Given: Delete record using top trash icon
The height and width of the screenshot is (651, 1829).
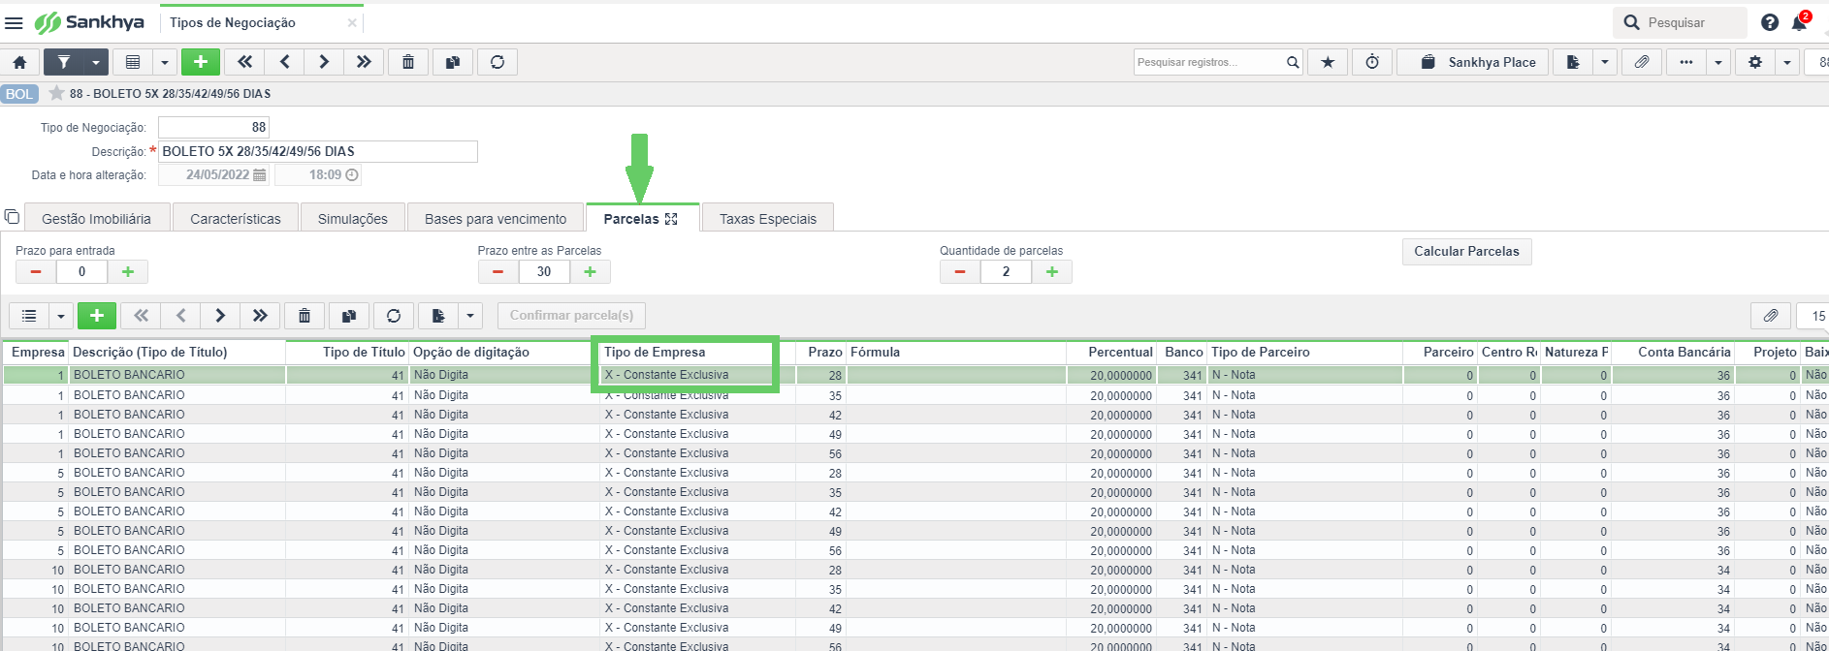Looking at the screenshot, I should (x=408, y=62).
